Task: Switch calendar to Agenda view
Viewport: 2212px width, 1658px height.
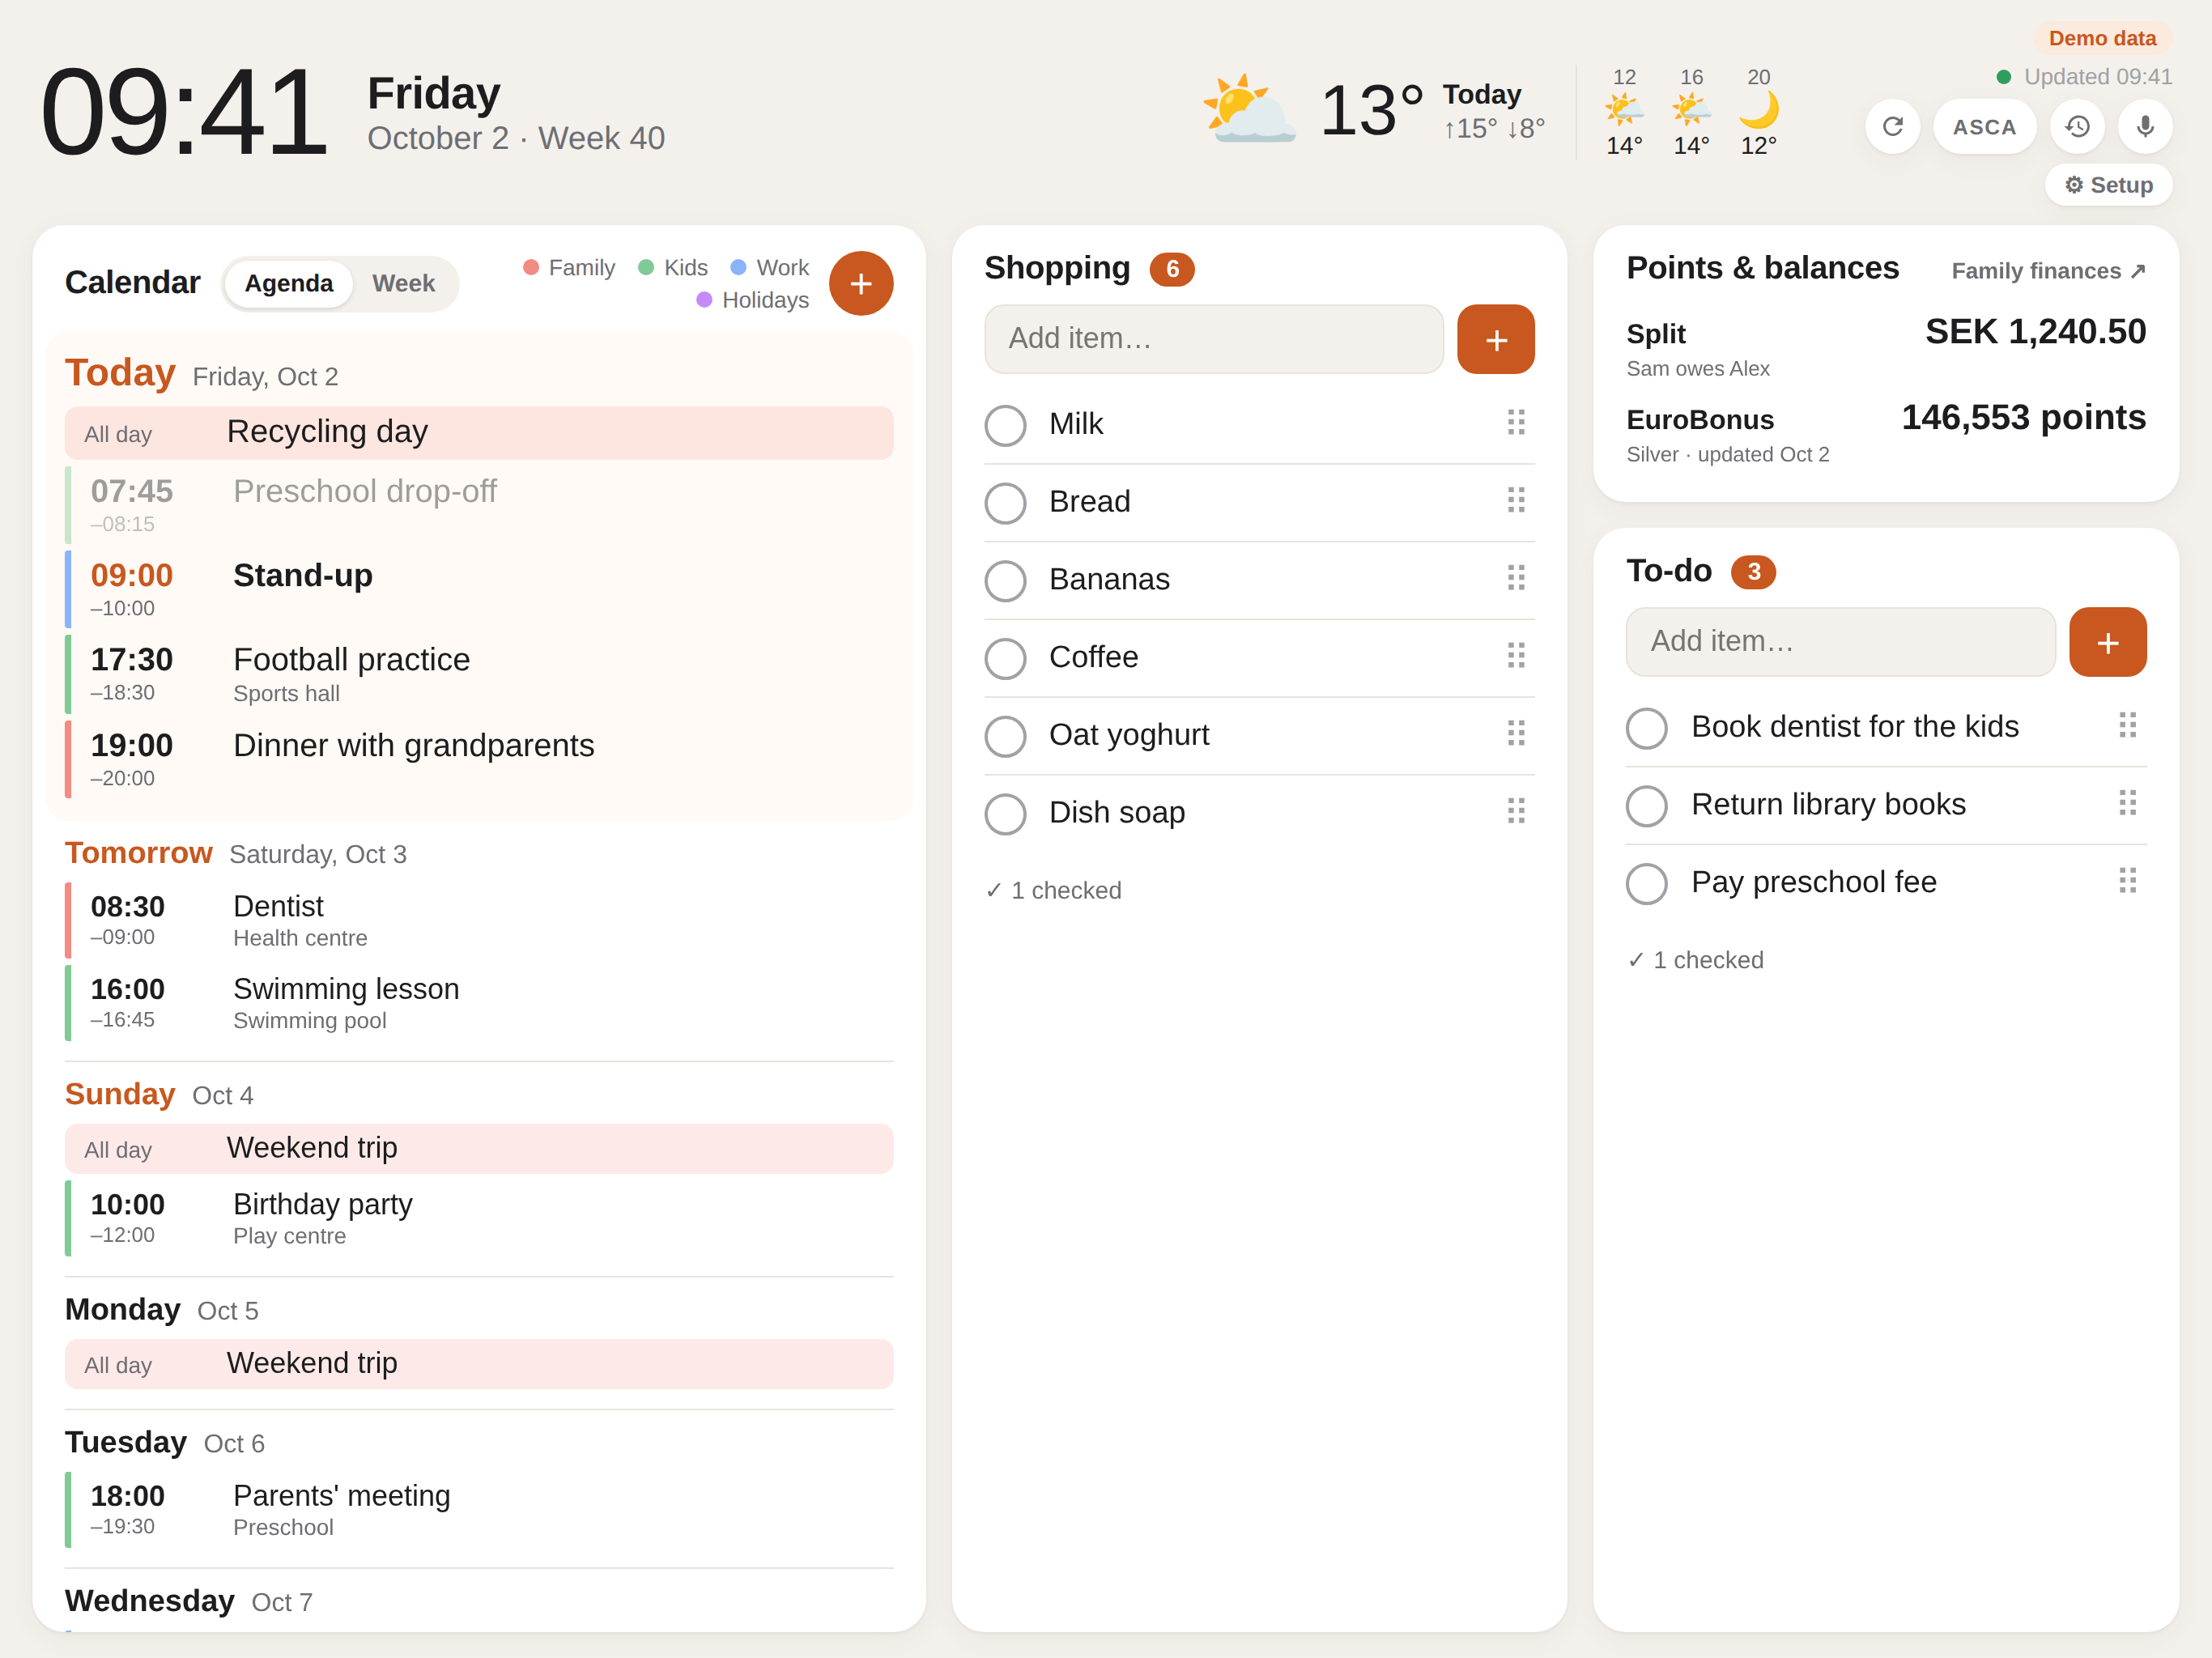Action: click(288, 284)
